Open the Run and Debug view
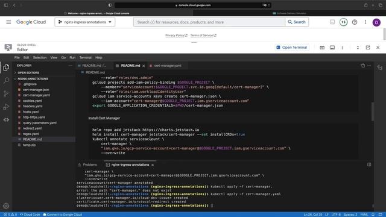386x217 pixels. (6, 107)
